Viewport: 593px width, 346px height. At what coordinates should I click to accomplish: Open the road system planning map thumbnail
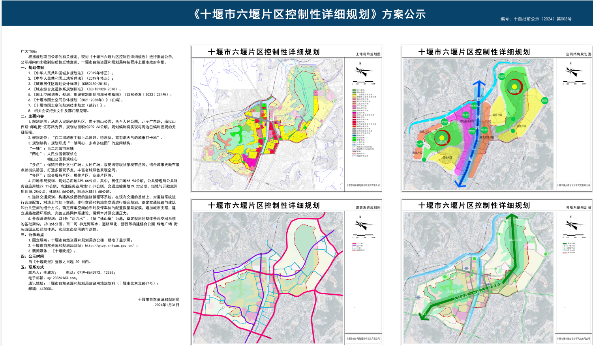pyautogui.click(x=268, y=278)
